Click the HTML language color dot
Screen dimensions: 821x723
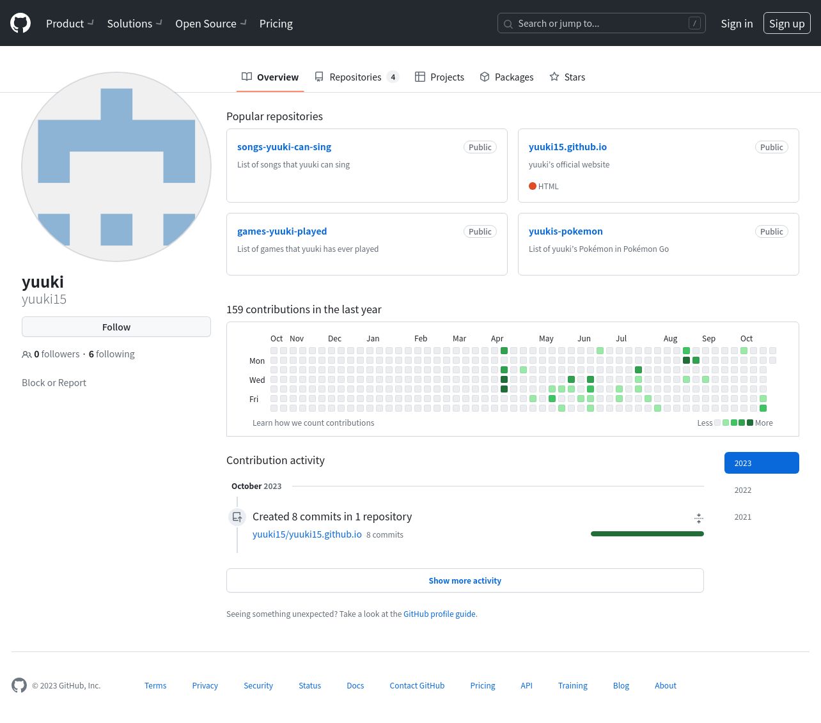(533, 186)
